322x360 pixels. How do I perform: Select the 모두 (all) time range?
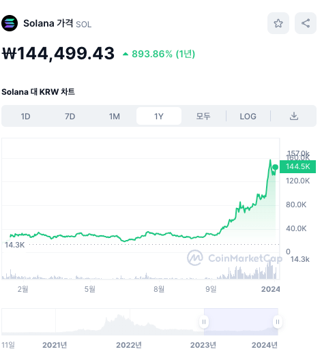tap(203, 117)
